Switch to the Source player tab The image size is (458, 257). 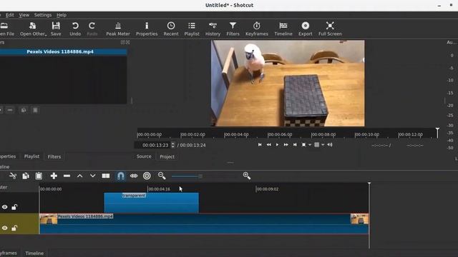pyautogui.click(x=144, y=156)
